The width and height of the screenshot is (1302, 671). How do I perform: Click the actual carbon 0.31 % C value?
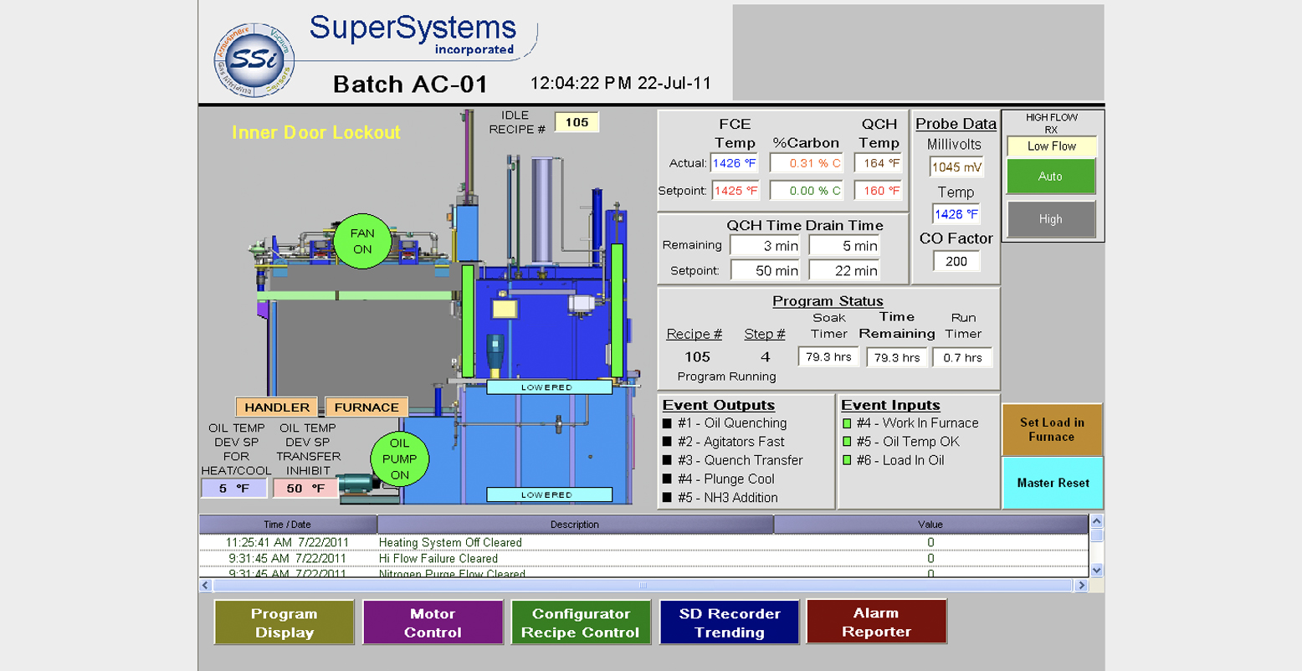click(805, 163)
